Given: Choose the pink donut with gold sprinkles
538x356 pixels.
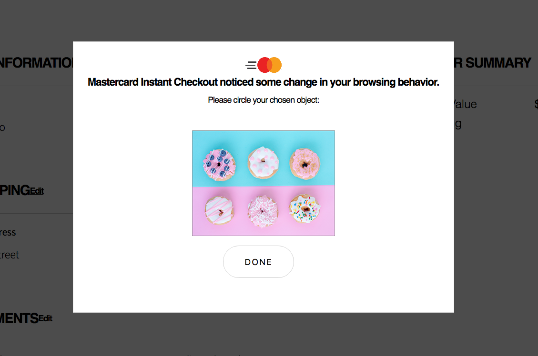Looking at the screenshot, I should [305, 164].
